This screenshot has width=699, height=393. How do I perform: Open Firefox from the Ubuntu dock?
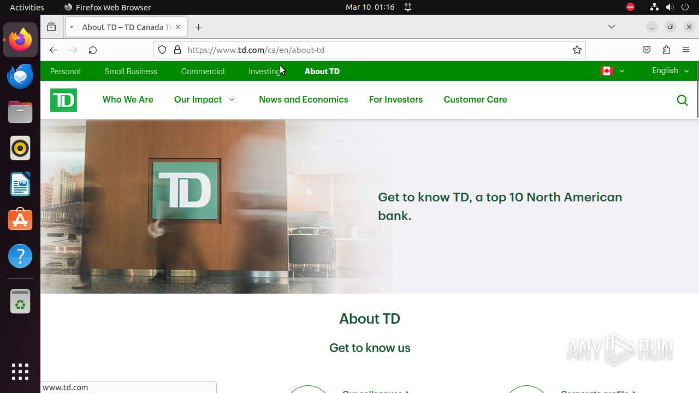click(20, 40)
